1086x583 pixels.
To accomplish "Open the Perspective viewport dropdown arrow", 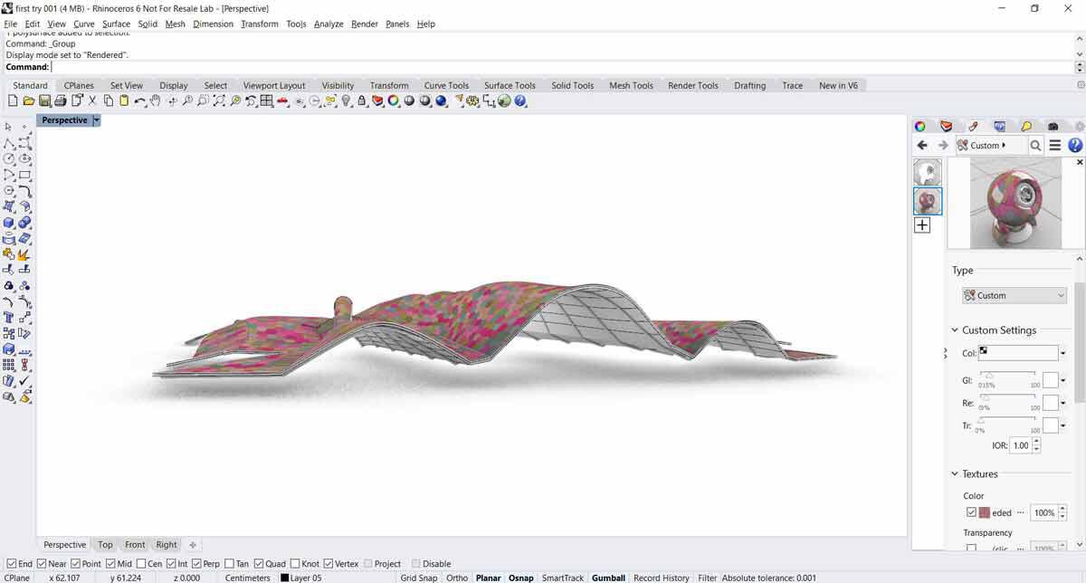I will point(97,120).
